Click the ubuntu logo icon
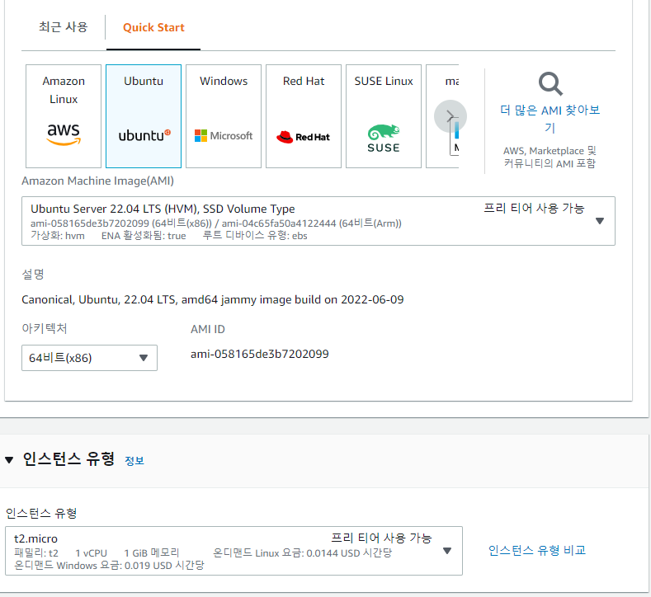The height and width of the screenshot is (597, 651). (144, 135)
